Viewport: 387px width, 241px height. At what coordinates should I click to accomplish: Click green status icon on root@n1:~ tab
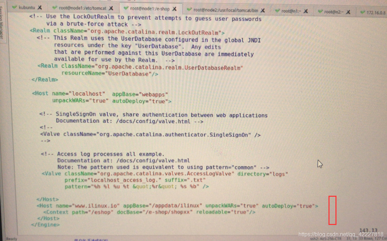pos(277,10)
